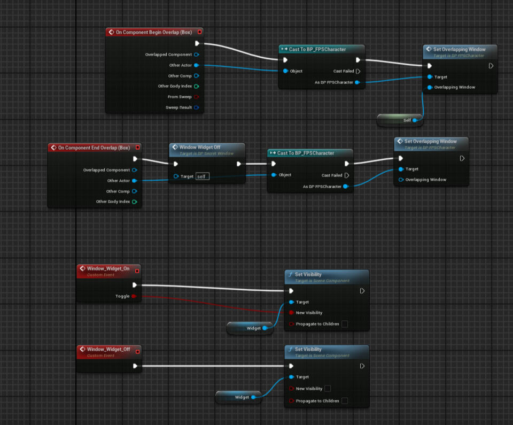The image size is (513, 425).
Task: Click the exec output pin of Window_Widget_Off event
Action: 135,366
